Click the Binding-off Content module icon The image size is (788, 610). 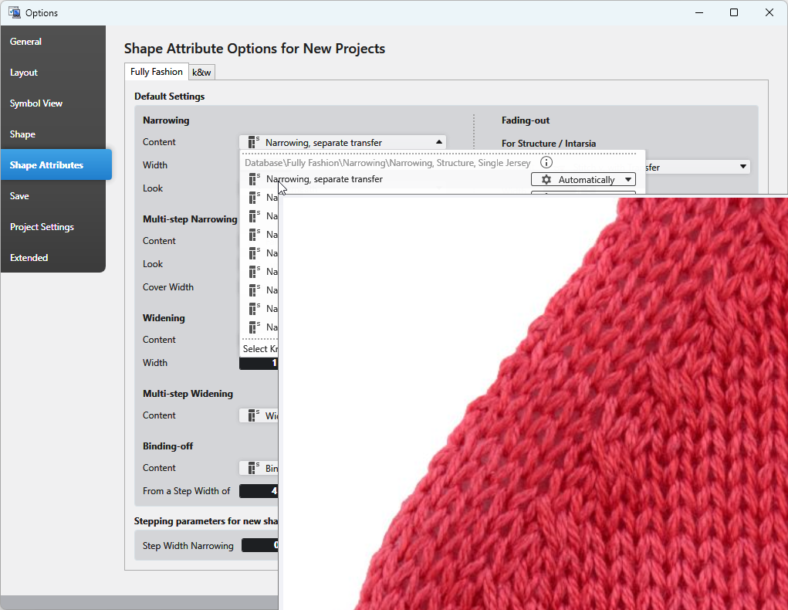point(254,468)
